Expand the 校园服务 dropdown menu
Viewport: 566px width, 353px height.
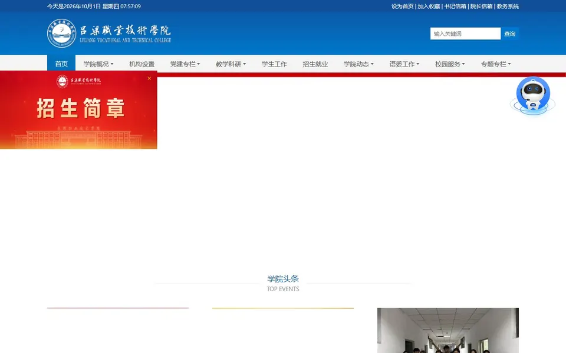coord(450,64)
